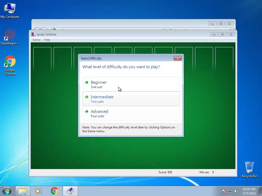Open Chrome from the taskbar

pos(54,191)
